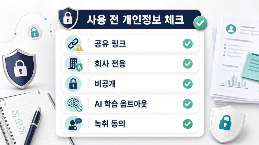Click the green check badge on header
The height and width of the screenshot is (145, 259).
point(200,23)
